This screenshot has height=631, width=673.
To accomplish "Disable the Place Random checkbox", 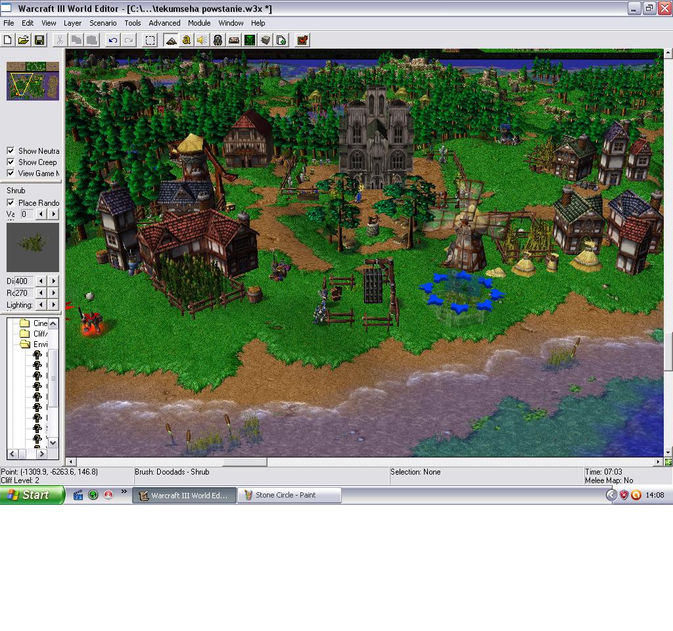I will coord(11,202).
